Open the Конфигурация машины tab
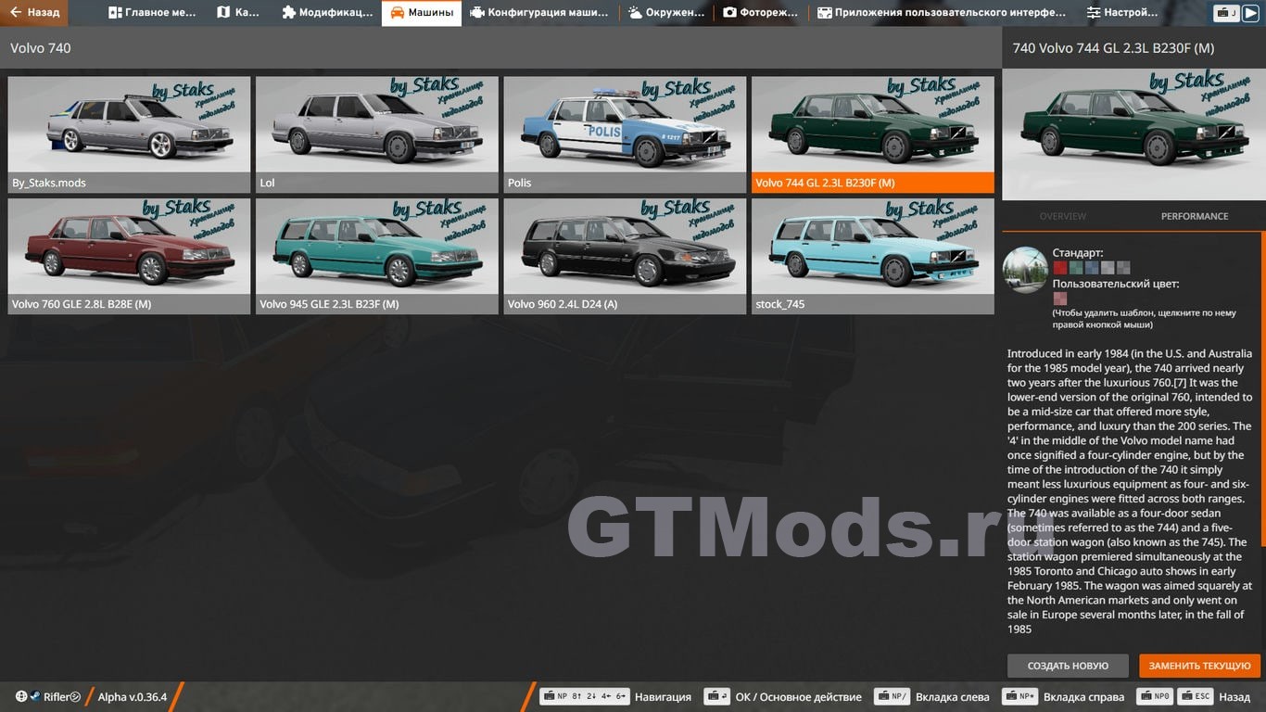The image size is (1266, 712). coord(539,13)
